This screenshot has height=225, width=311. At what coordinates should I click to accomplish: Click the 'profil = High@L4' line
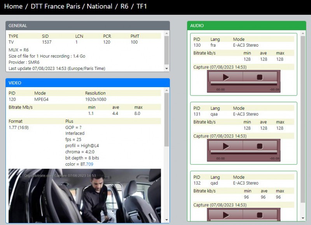(82, 146)
